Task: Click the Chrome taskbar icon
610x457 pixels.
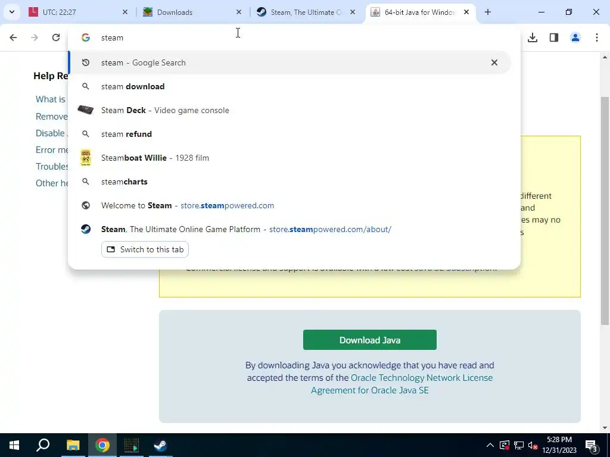Action: click(x=102, y=445)
